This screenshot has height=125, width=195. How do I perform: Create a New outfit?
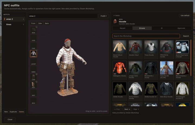6,112
